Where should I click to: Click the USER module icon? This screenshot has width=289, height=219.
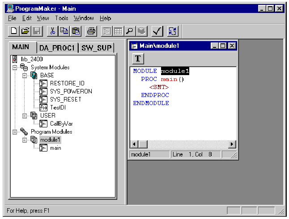point(34,115)
